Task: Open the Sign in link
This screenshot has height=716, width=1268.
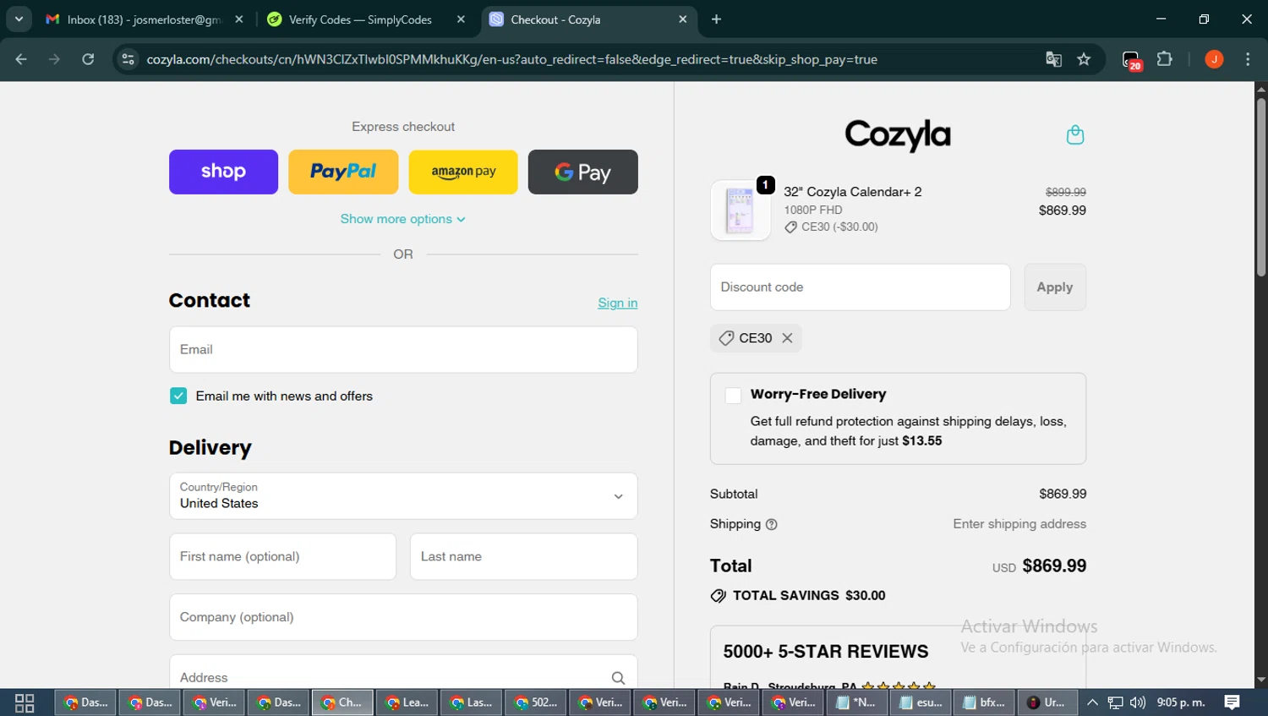Action: [x=618, y=303]
